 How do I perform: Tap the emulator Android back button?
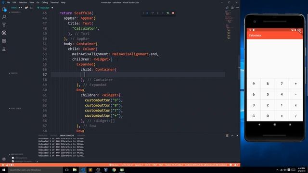pos(259,124)
